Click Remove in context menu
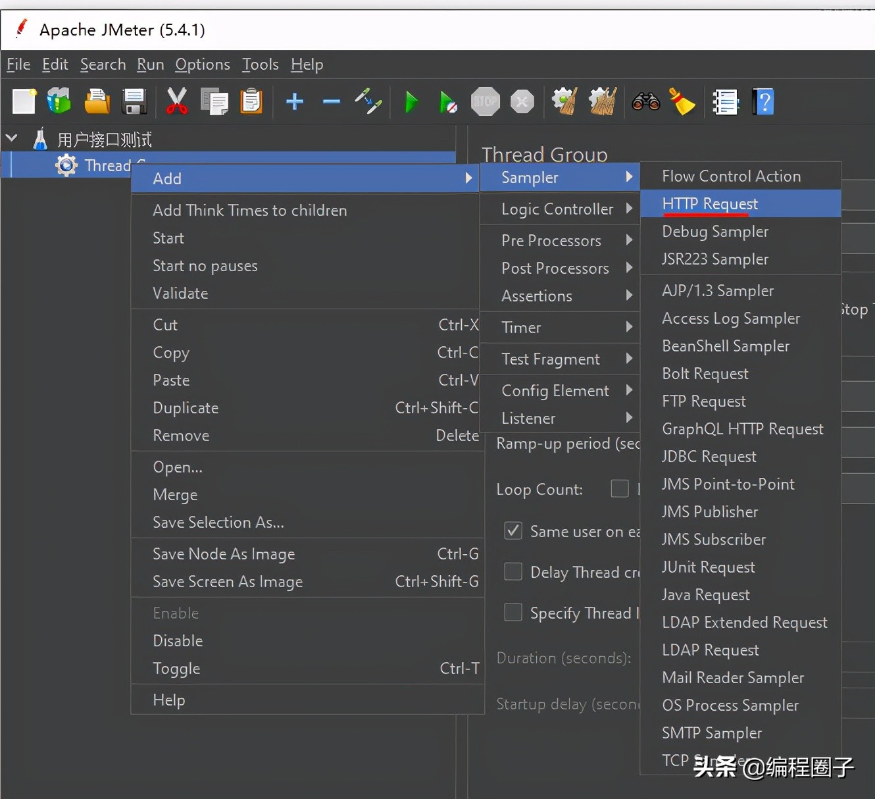This screenshot has height=799, width=875. coord(305,435)
